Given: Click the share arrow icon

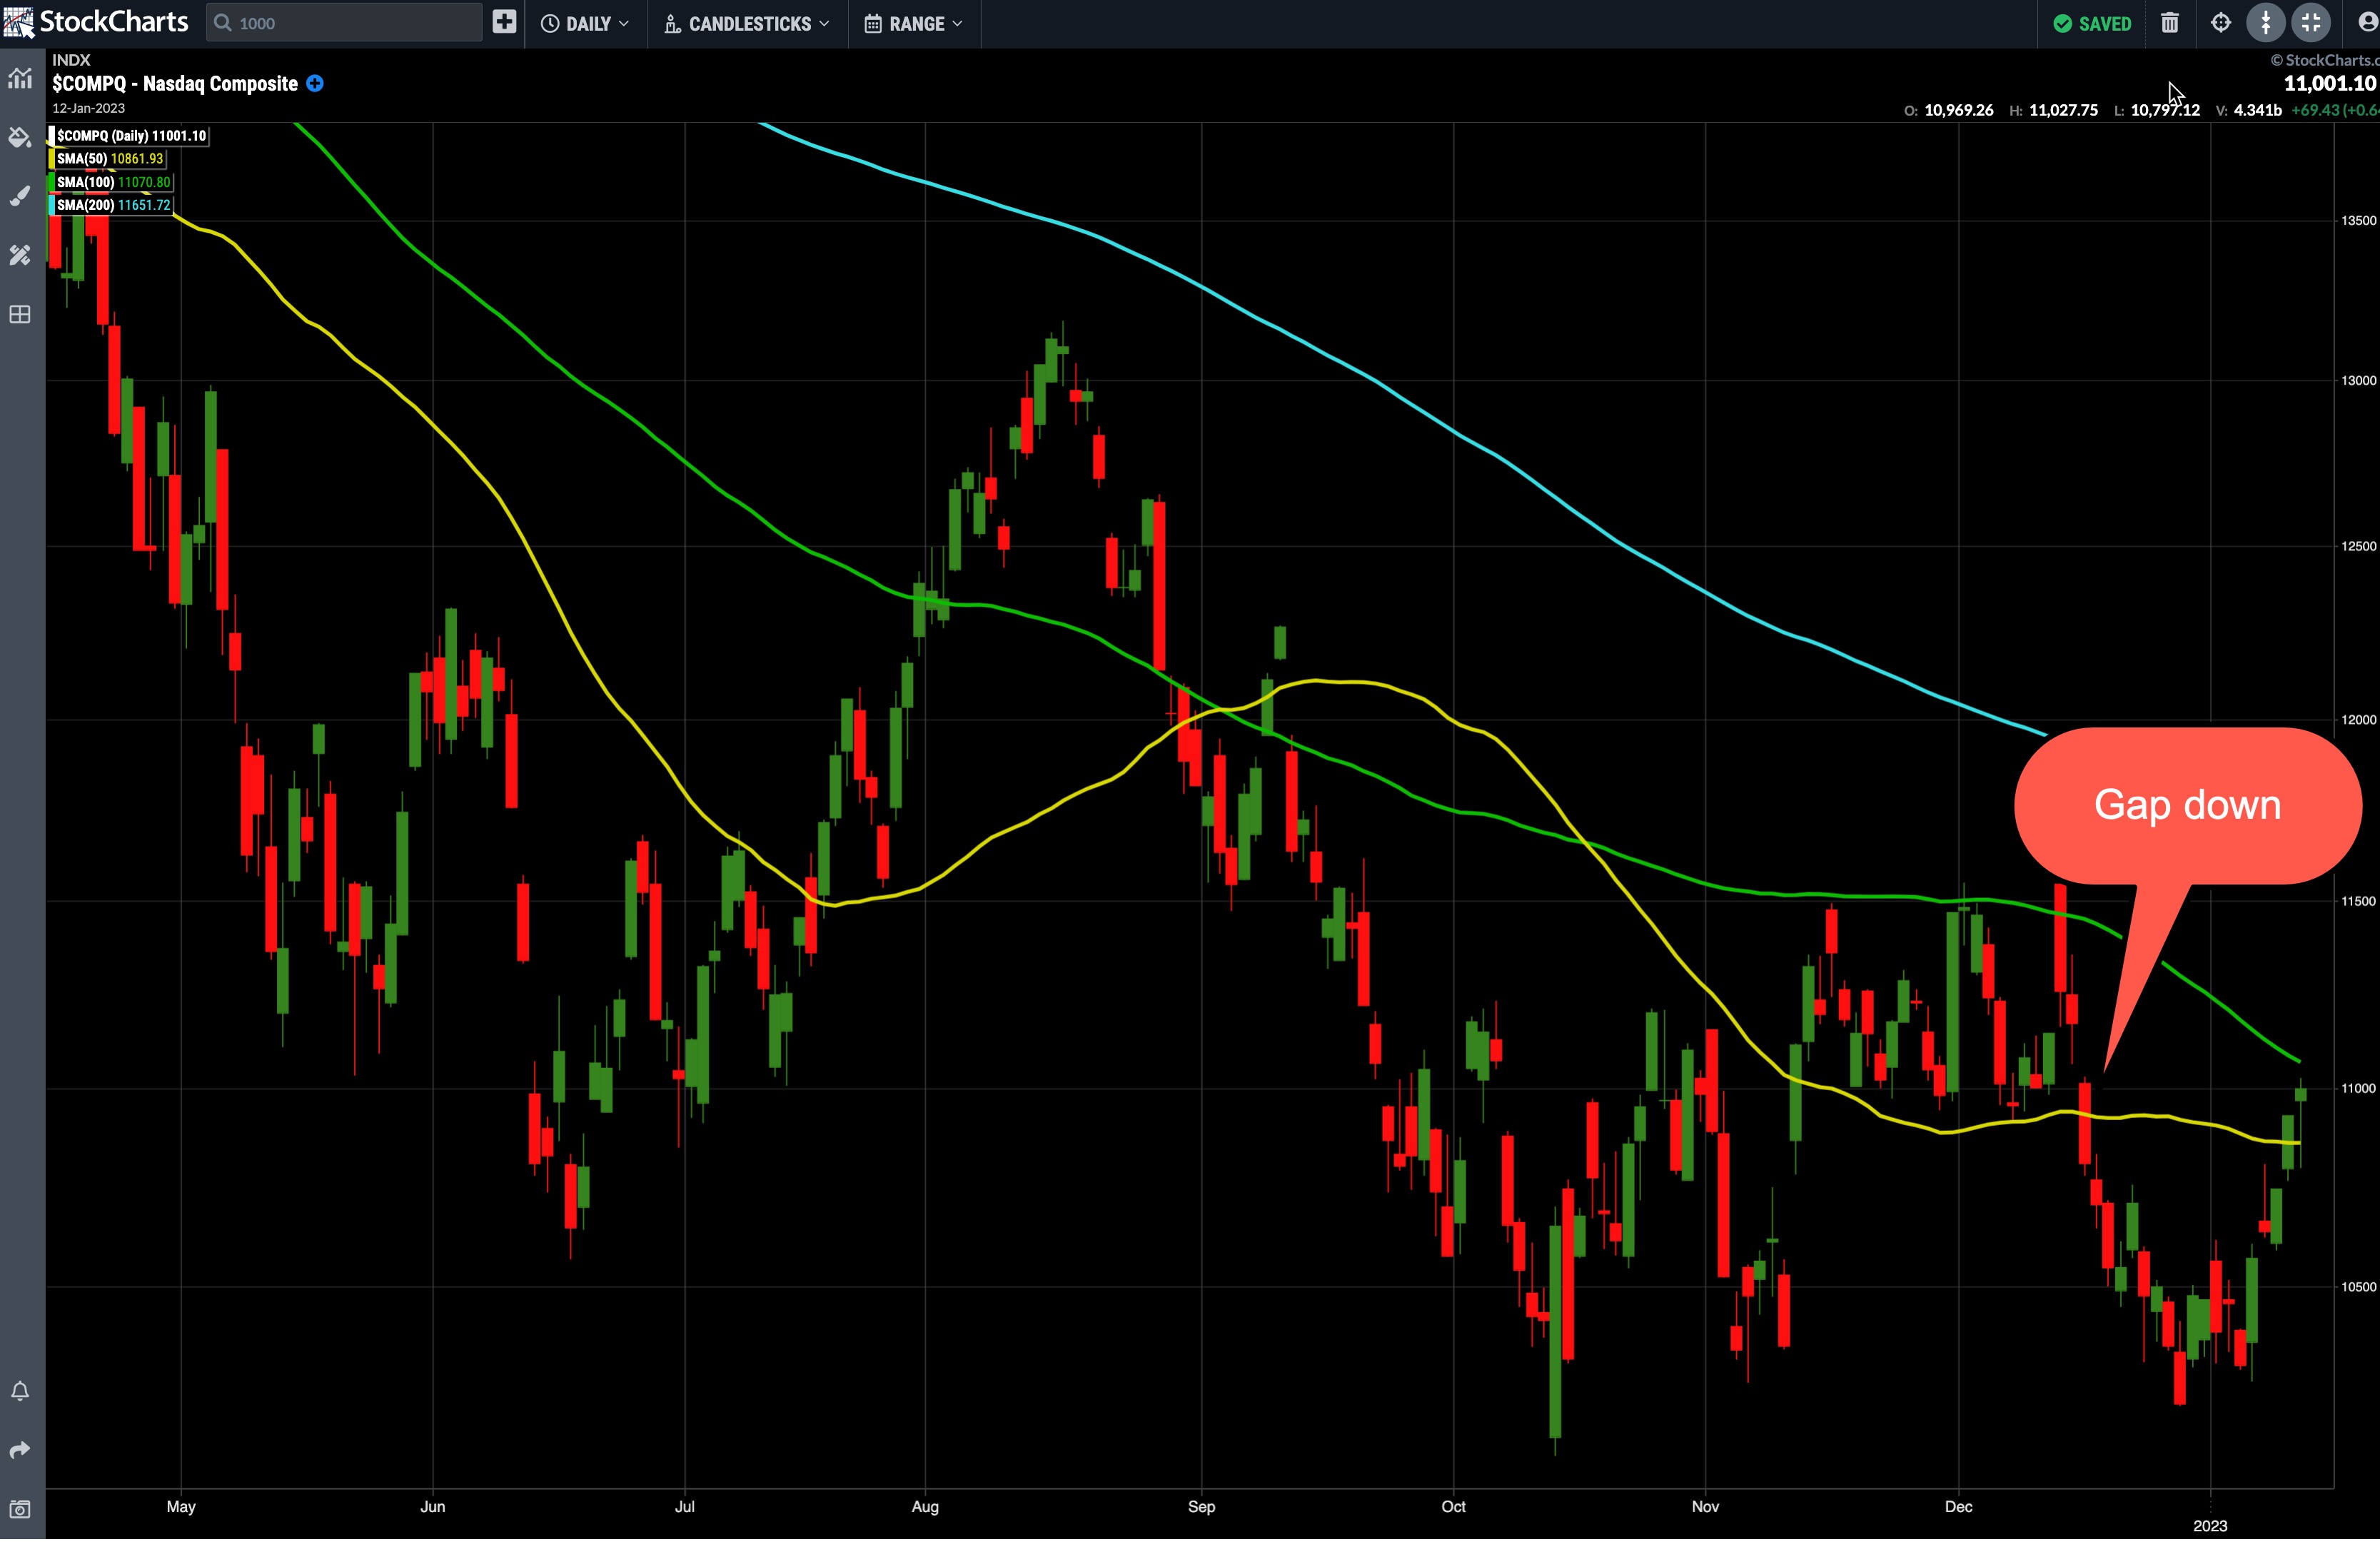Looking at the screenshot, I should coord(20,1450).
